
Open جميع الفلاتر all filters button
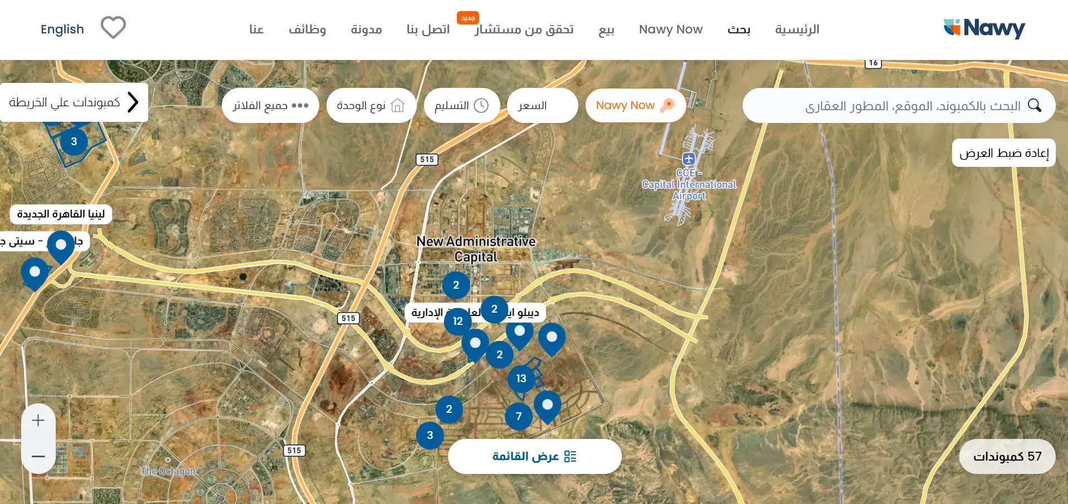point(270,105)
